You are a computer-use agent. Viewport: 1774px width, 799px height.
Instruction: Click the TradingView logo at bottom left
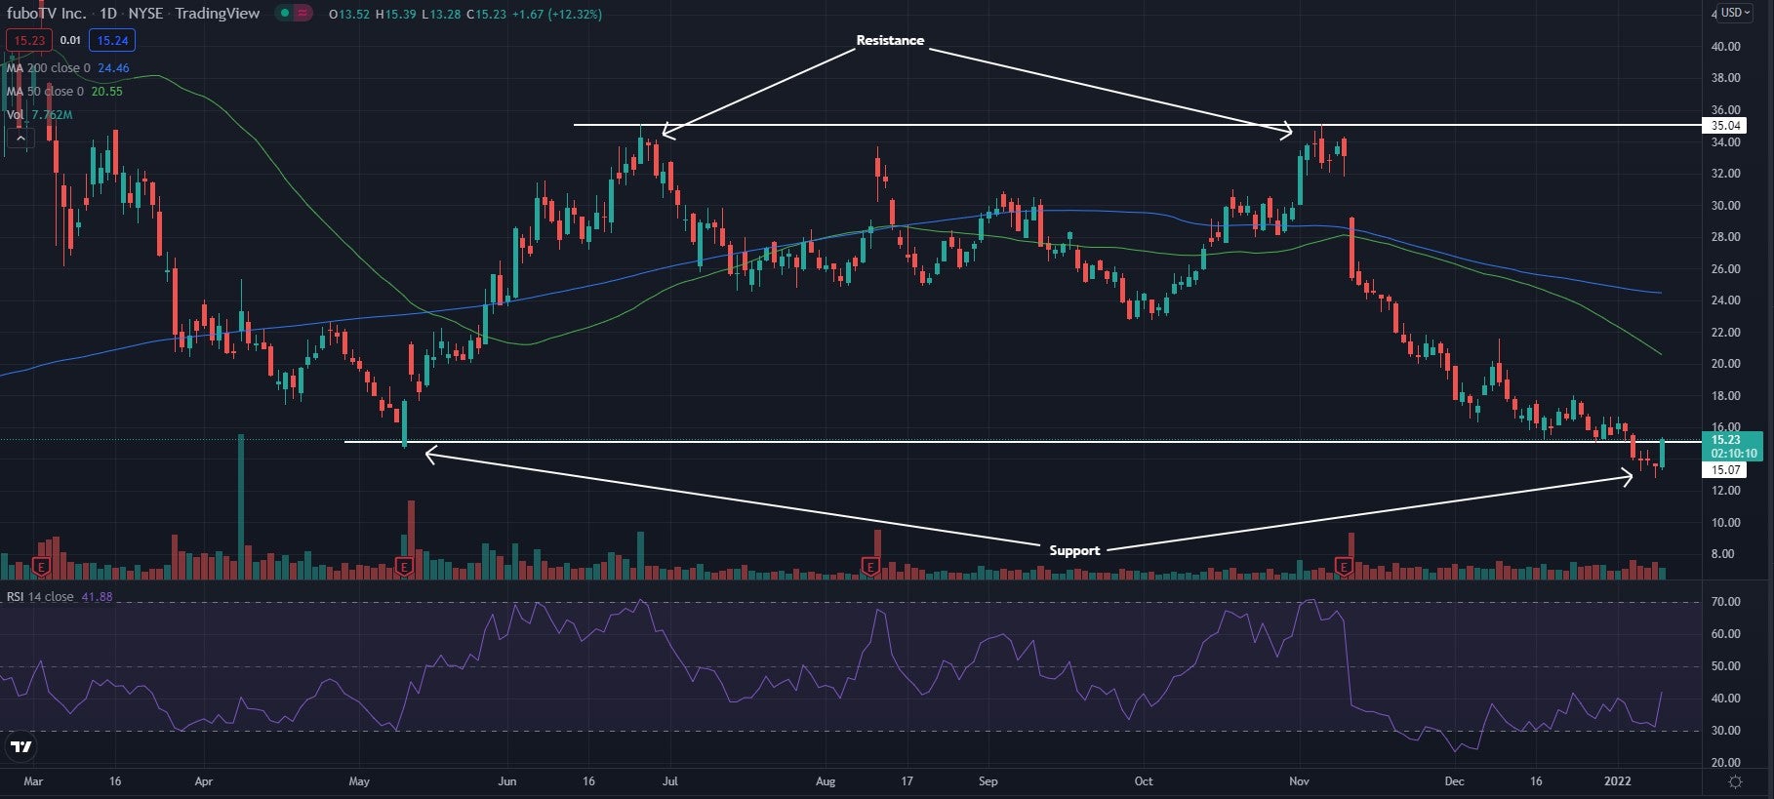coord(20,747)
